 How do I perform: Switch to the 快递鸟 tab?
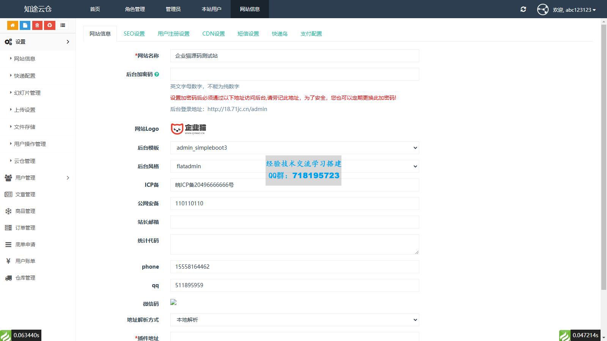[x=280, y=34]
